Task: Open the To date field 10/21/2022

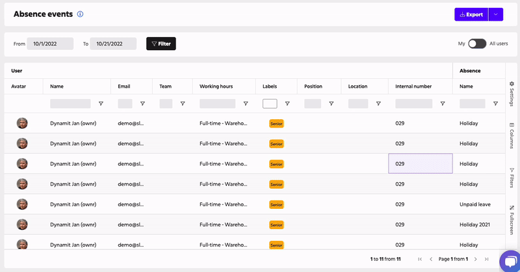Action: (x=113, y=44)
